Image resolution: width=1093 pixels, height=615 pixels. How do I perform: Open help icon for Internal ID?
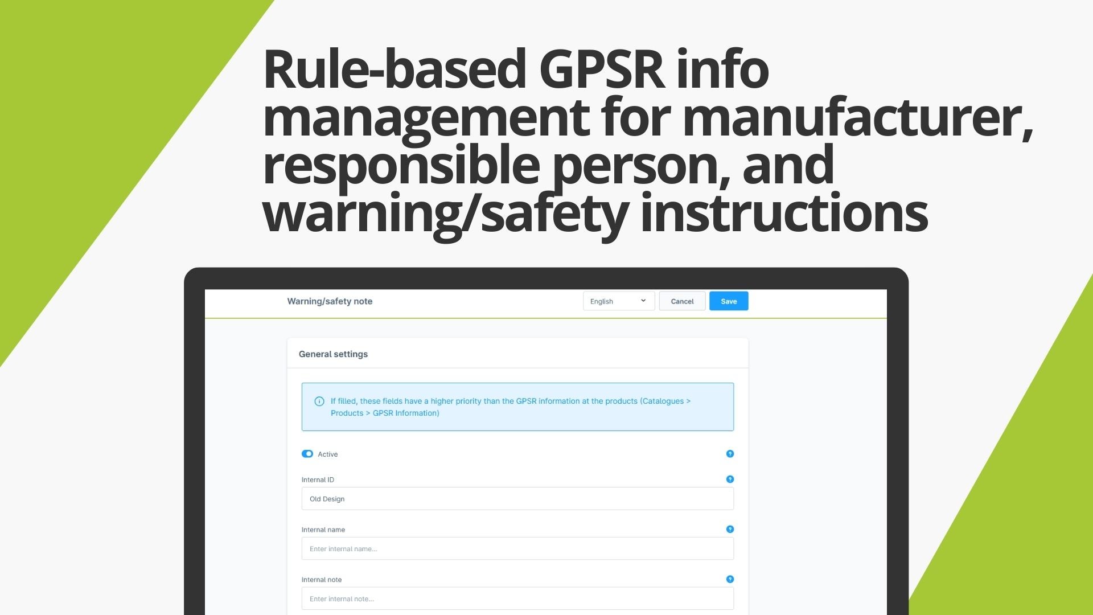pos(730,479)
